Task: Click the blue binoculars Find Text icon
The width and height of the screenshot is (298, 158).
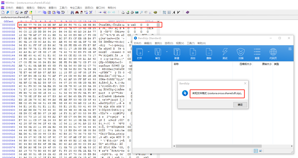Action: [x=72, y=12]
